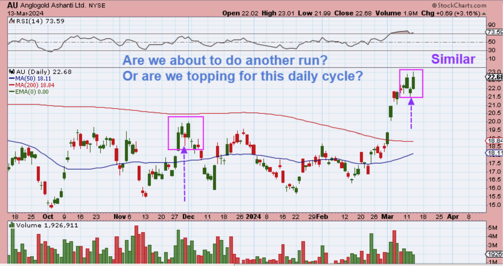Image resolution: width=503 pixels, height=266 pixels.
Task: Click the purple Similar annotation text
Action: (x=453, y=59)
